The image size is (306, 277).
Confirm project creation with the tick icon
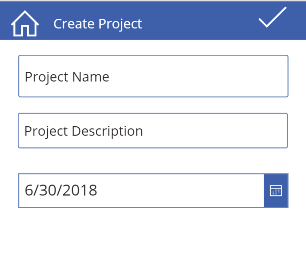pyautogui.click(x=272, y=18)
